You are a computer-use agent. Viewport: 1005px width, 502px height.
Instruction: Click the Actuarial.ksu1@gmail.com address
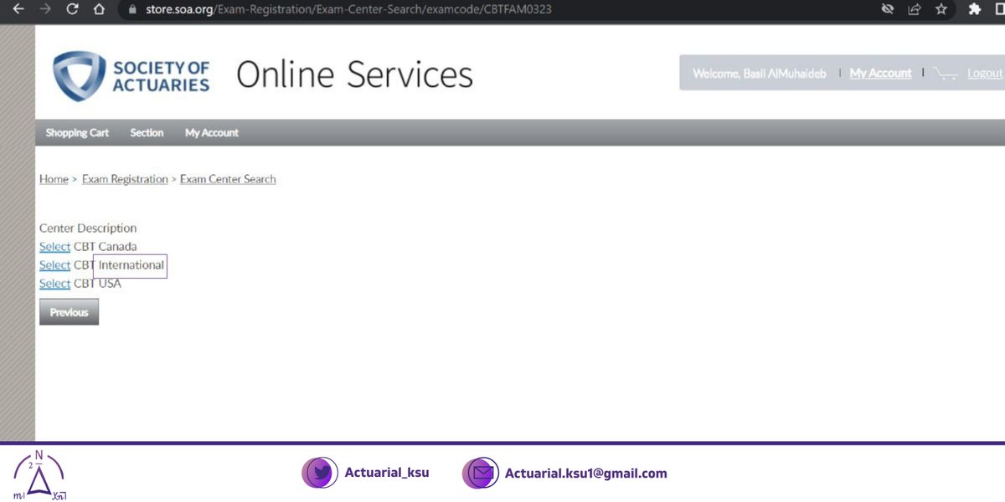(586, 474)
